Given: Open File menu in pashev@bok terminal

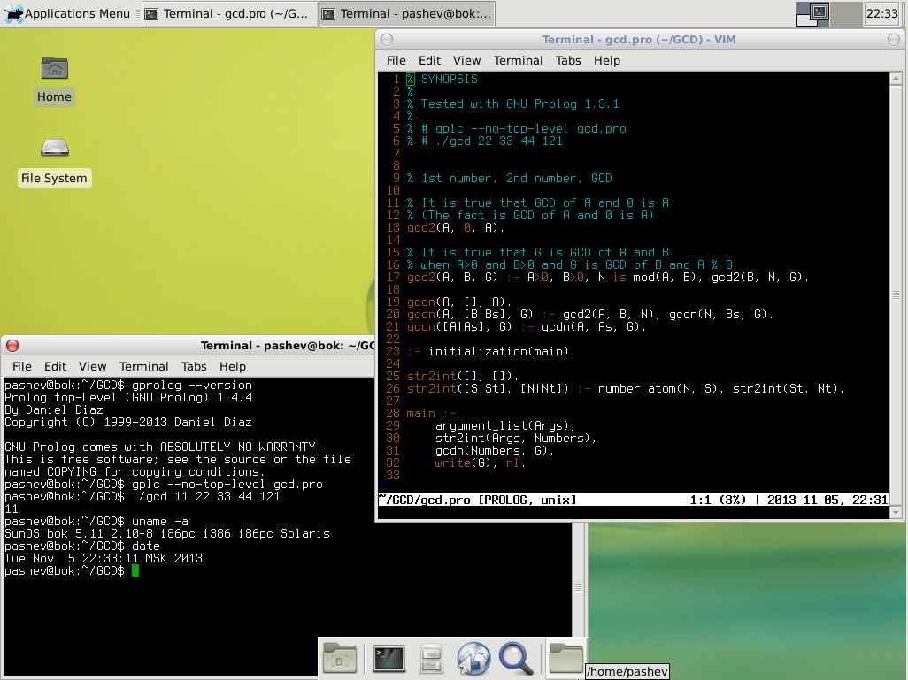Looking at the screenshot, I should tap(22, 366).
